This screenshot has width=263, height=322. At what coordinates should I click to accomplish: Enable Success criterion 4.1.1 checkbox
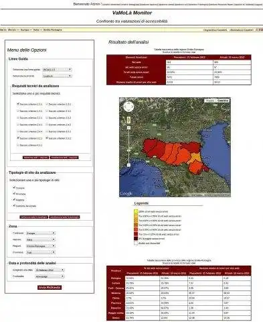[x=18, y=145]
